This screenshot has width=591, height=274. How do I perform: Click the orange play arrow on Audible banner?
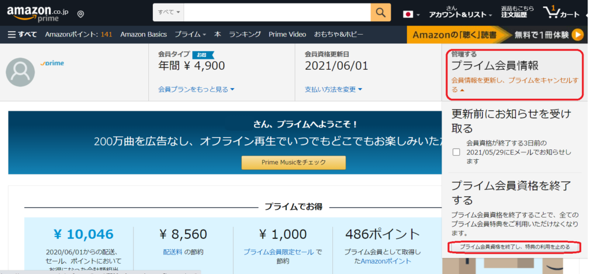[577, 35]
